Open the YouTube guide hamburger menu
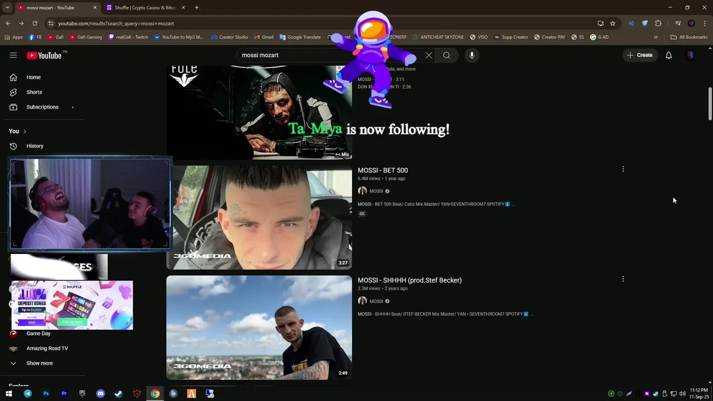 pyautogui.click(x=13, y=55)
